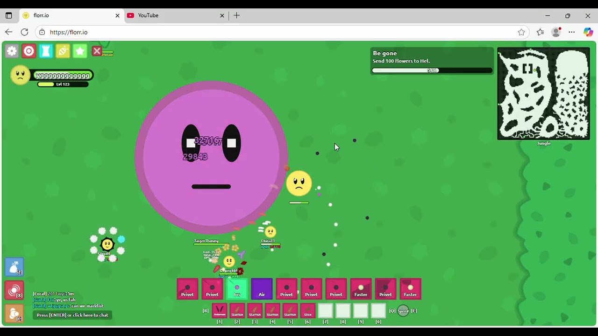Select the Starfish petal in slot [2]

[x=237, y=310]
